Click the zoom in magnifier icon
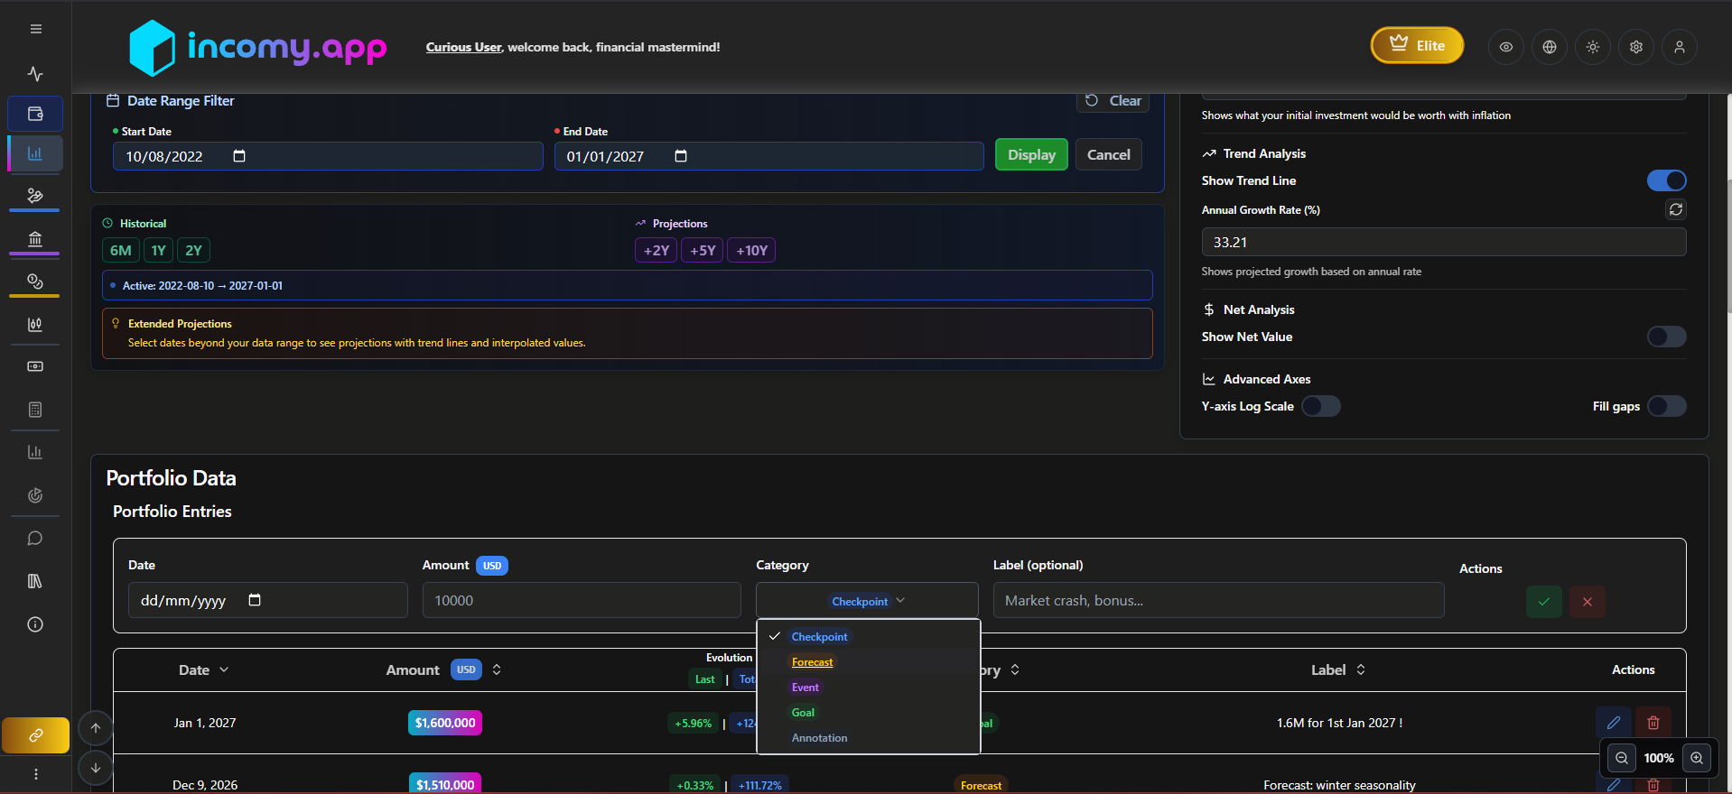This screenshot has height=794, width=1732. (x=1697, y=758)
